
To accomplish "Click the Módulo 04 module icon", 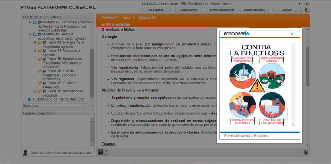I will pos(35,34).
